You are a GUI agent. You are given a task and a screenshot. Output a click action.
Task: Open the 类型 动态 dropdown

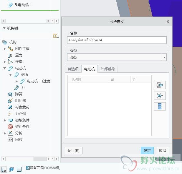click(x=164, y=57)
